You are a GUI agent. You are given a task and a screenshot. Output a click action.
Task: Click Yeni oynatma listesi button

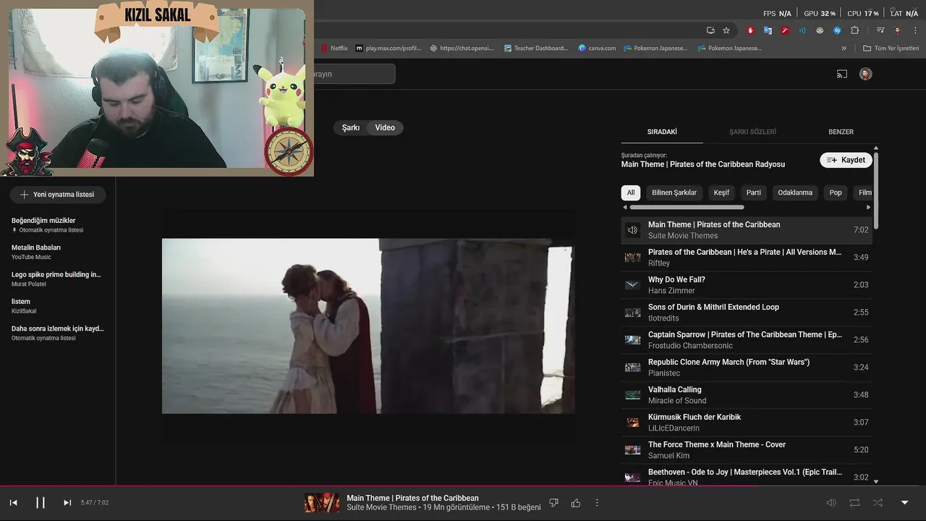(58, 195)
